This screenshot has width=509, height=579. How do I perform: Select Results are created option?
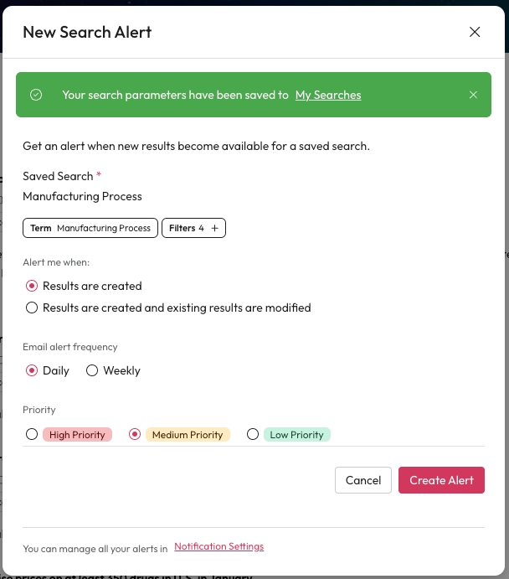pyautogui.click(x=33, y=286)
